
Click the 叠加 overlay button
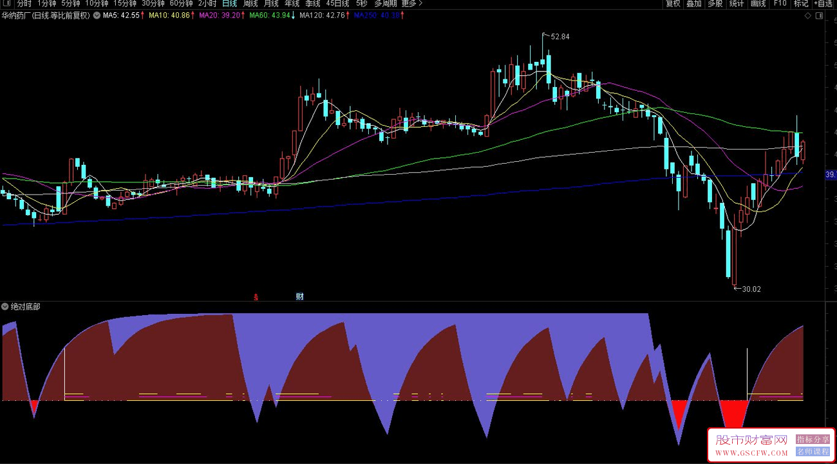694,4
